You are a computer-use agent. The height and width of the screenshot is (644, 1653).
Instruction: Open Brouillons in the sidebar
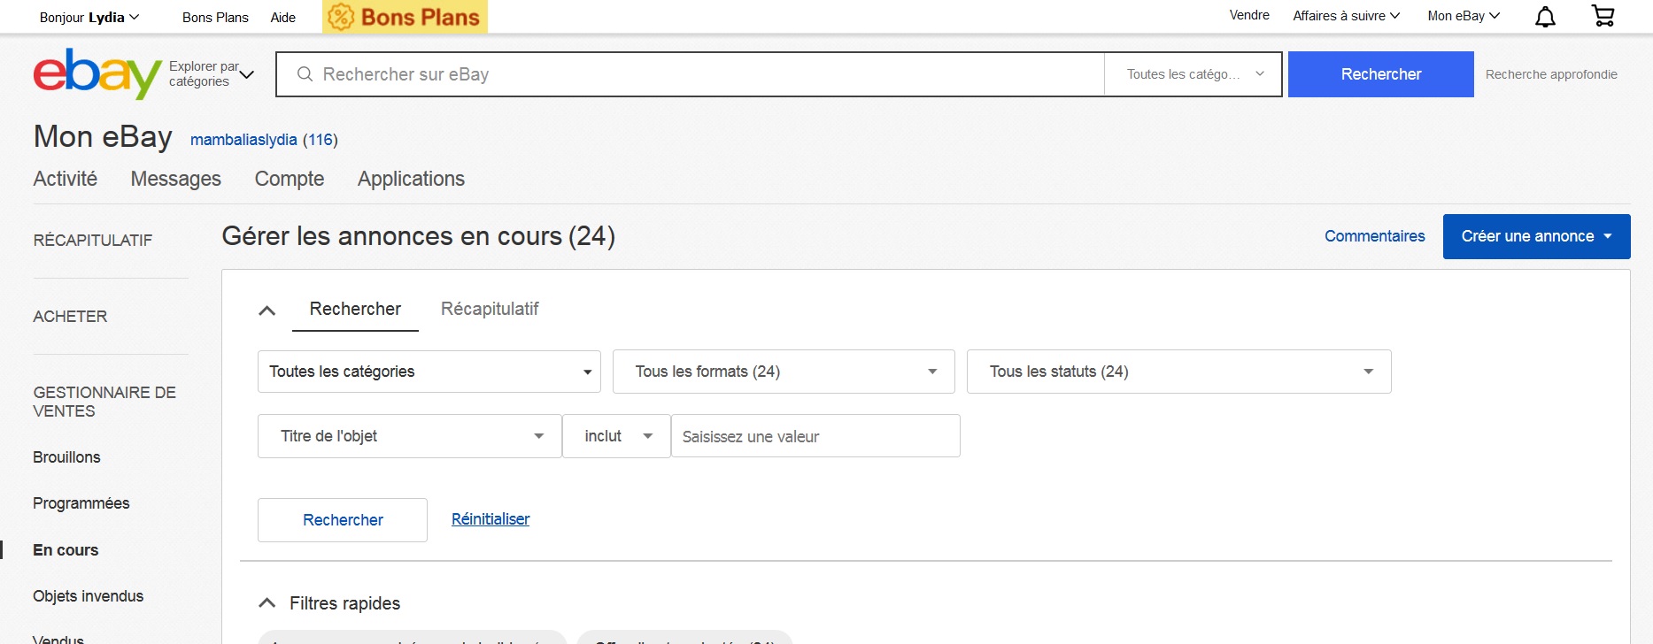(66, 457)
